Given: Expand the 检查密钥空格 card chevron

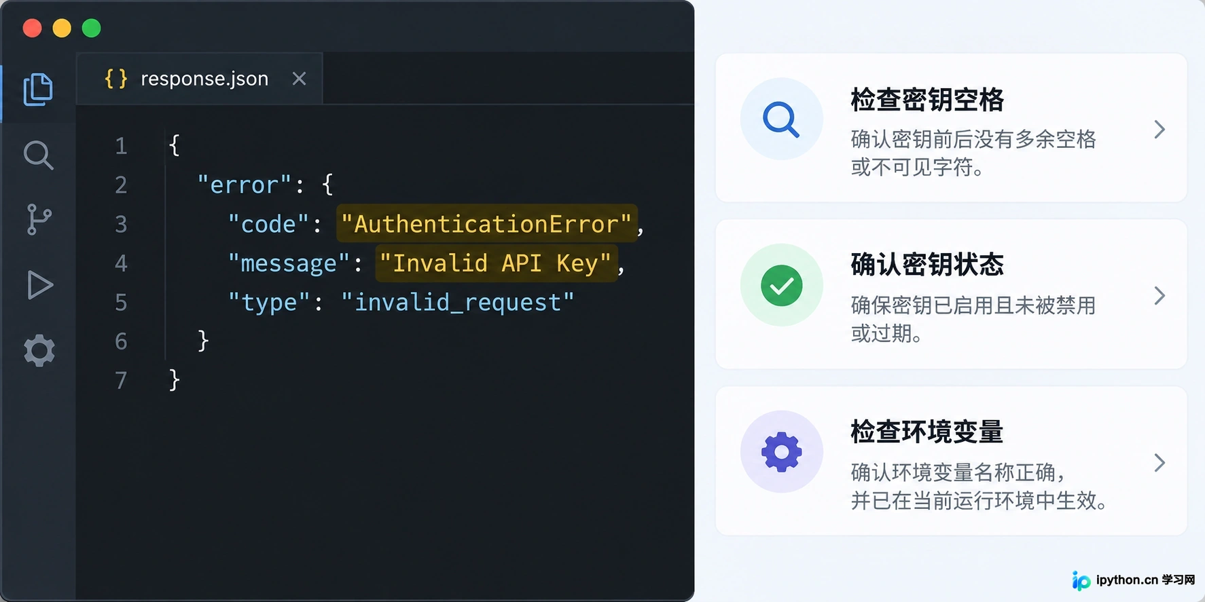Looking at the screenshot, I should [1159, 129].
